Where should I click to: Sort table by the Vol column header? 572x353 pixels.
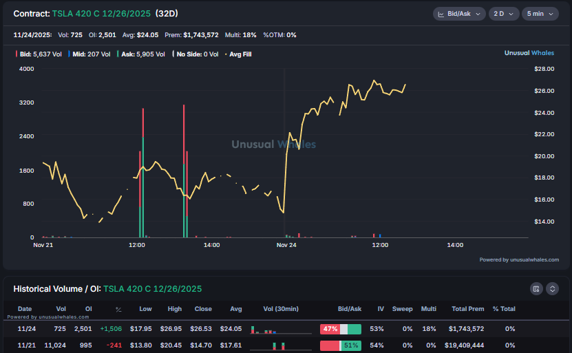[61, 309]
